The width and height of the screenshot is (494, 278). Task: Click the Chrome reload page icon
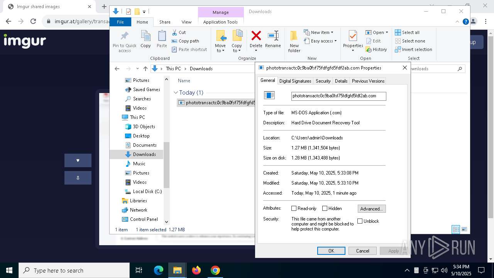(x=33, y=21)
